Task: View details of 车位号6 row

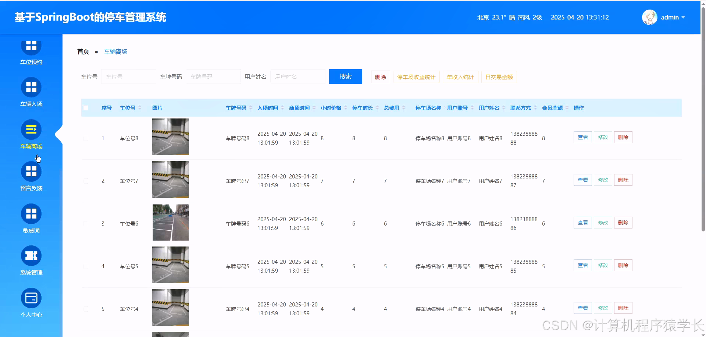Action: [x=582, y=223]
